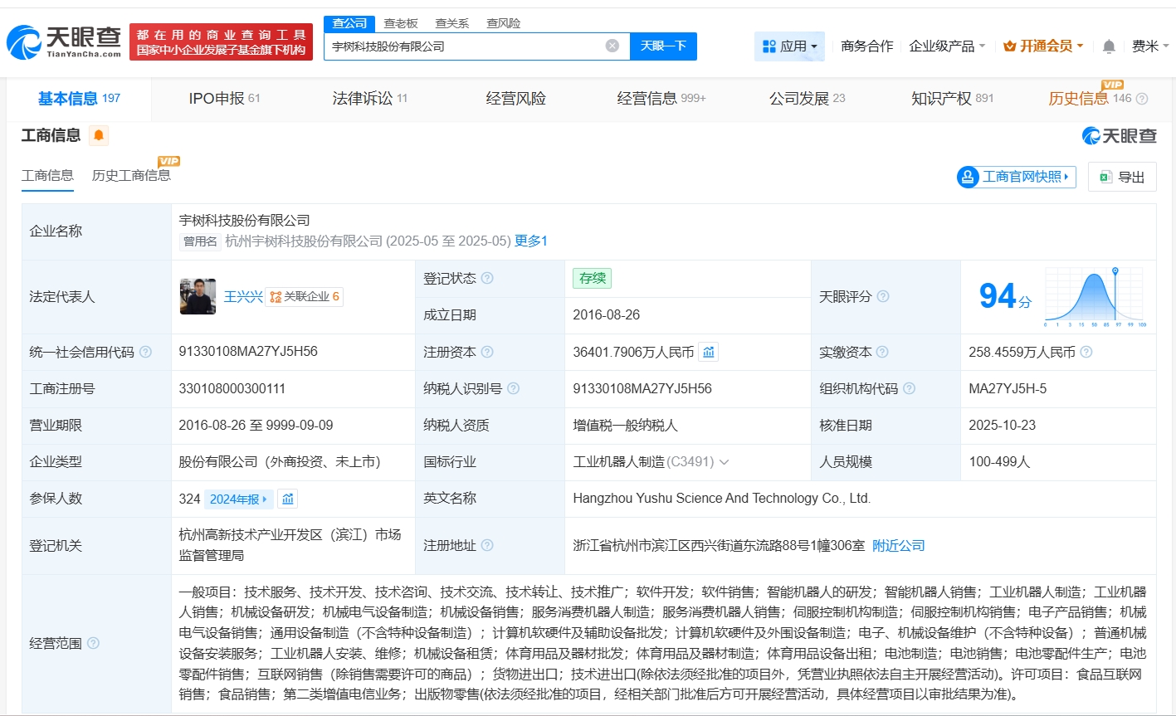
Task: Click the red 都在用的商业查询工具 banner
Action: [222, 41]
